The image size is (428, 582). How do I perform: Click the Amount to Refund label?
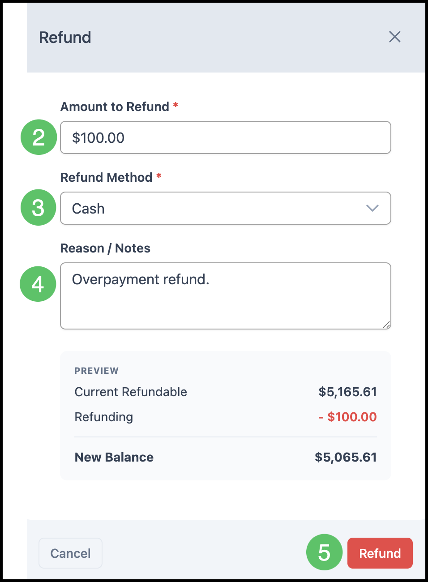pos(115,107)
